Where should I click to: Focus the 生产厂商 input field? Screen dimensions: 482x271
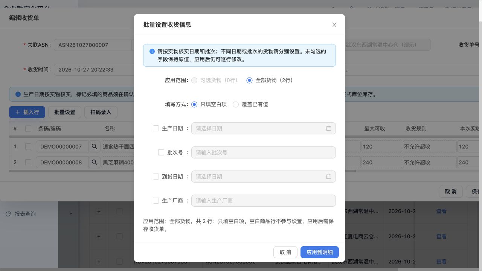[264, 201]
